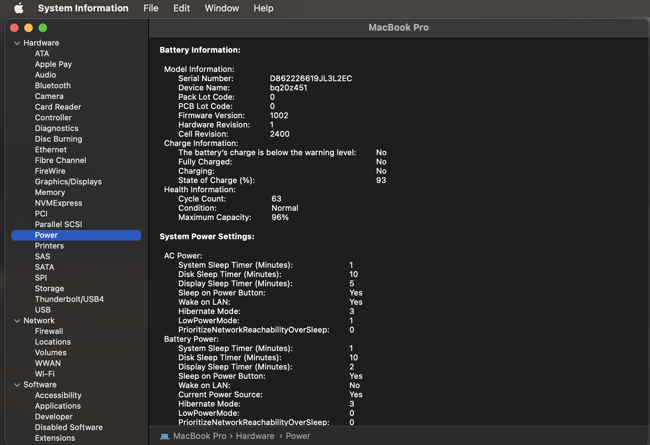Click the battery serial number D862226619JL3L2EC

pyautogui.click(x=311, y=78)
